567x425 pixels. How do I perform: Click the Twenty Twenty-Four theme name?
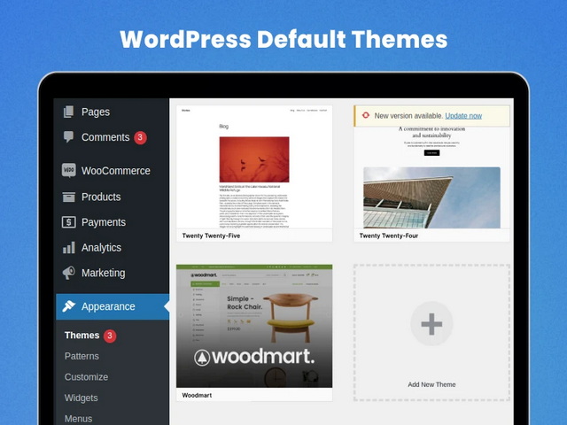[388, 236]
